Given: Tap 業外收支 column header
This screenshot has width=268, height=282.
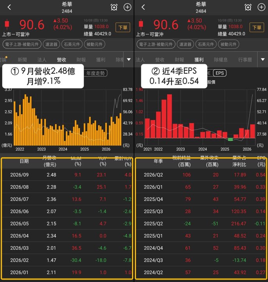Looking at the screenshot, I should coord(209,161).
